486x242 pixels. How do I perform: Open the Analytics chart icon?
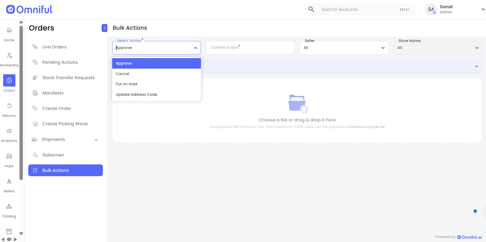tap(9, 131)
